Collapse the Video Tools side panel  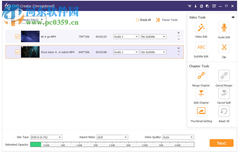(x=233, y=17)
